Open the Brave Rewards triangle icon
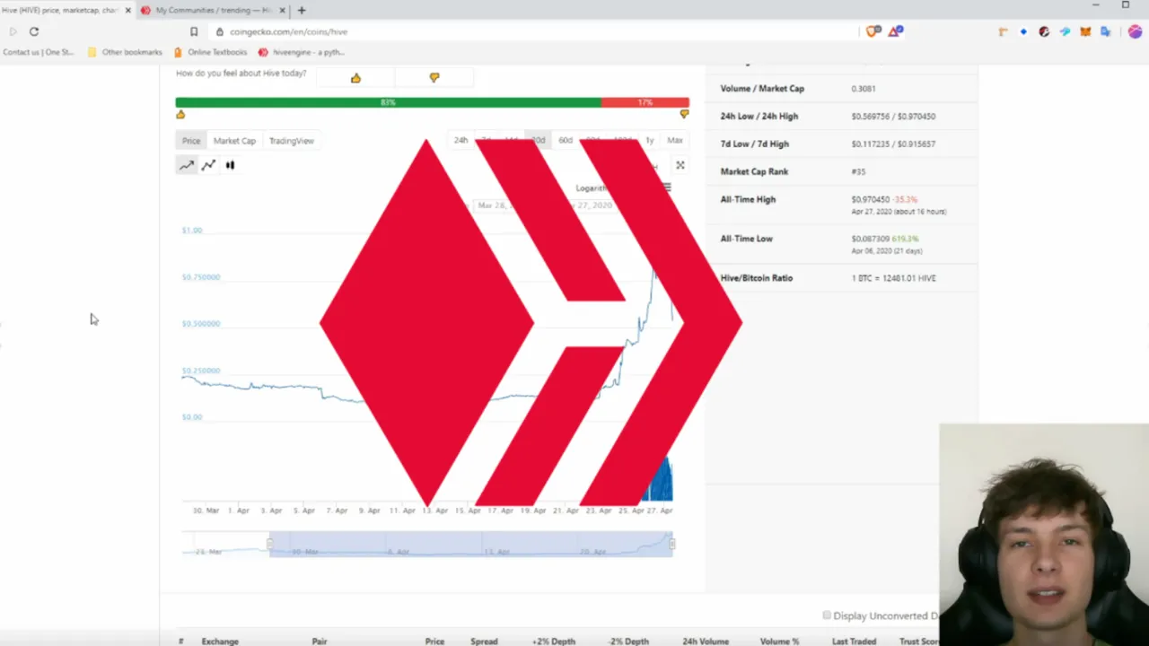Image resolution: width=1149 pixels, height=646 pixels. pyautogui.click(x=895, y=31)
